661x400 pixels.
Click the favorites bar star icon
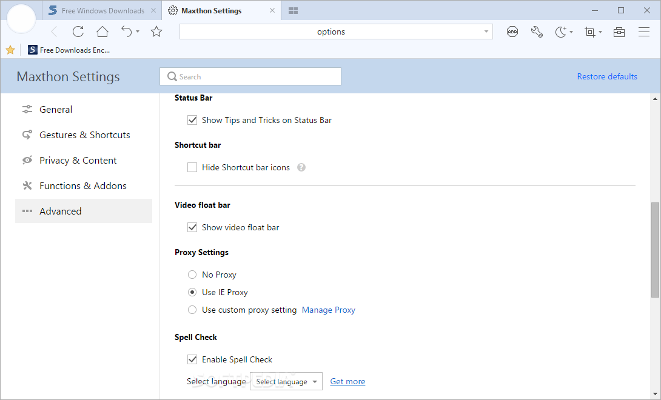click(x=10, y=50)
